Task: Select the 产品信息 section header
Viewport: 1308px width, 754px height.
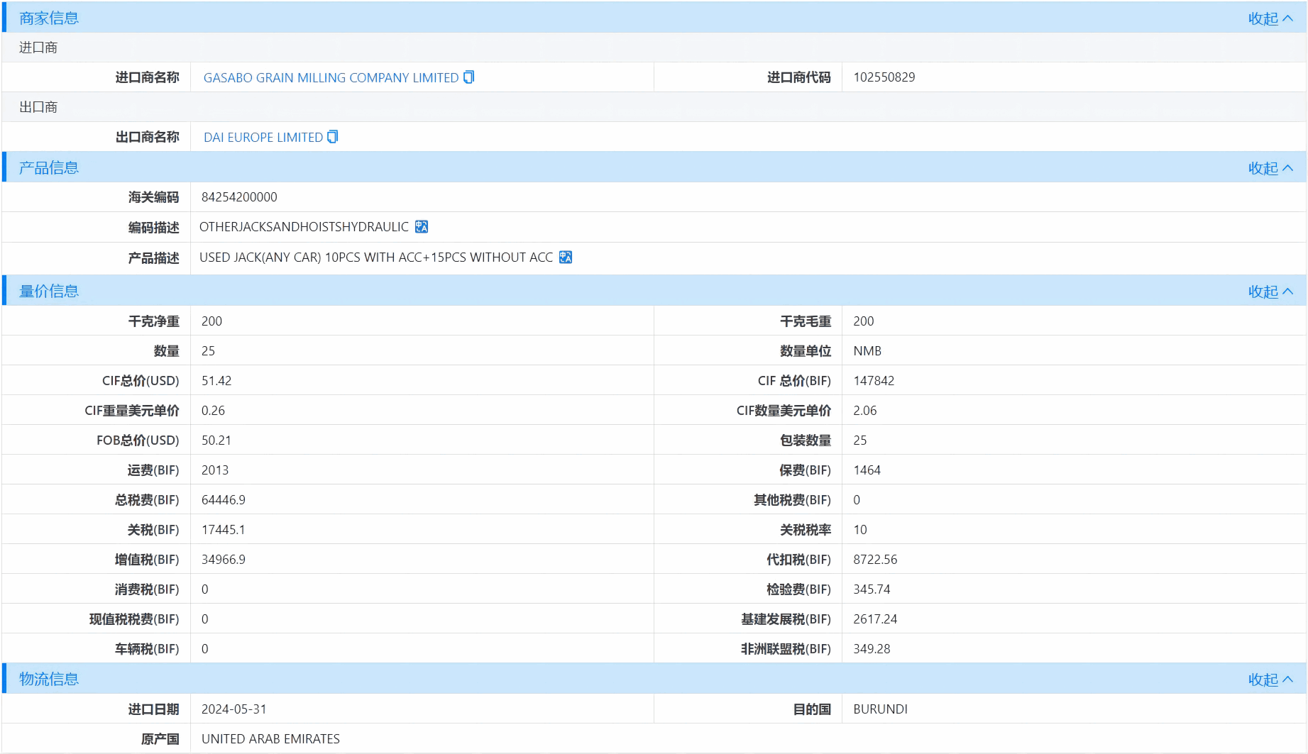Action: (48, 168)
